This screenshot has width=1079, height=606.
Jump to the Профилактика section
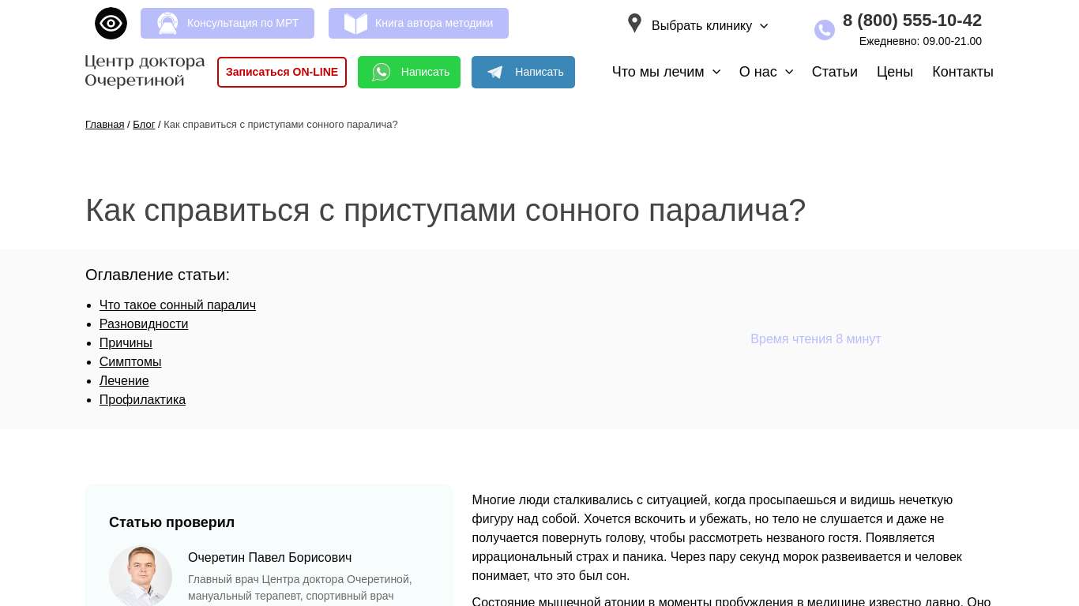(x=142, y=400)
